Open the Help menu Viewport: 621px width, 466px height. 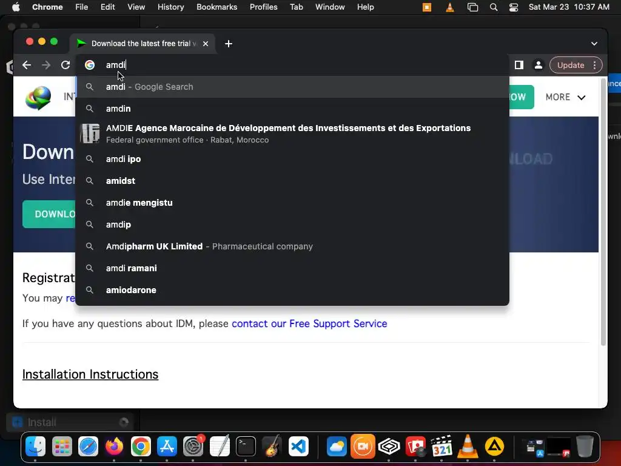(x=365, y=7)
